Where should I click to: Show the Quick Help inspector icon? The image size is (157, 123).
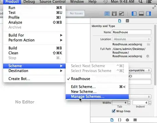pyautogui.click(x=127, y=21)
